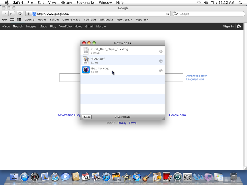This screenshot has width=247, height=185.
Task: Click the Sign in link
Action: click(228, 27)
